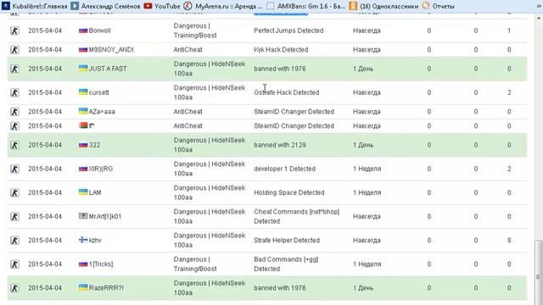
Task: Select player name kzhv
Action: tap(95, 240)
